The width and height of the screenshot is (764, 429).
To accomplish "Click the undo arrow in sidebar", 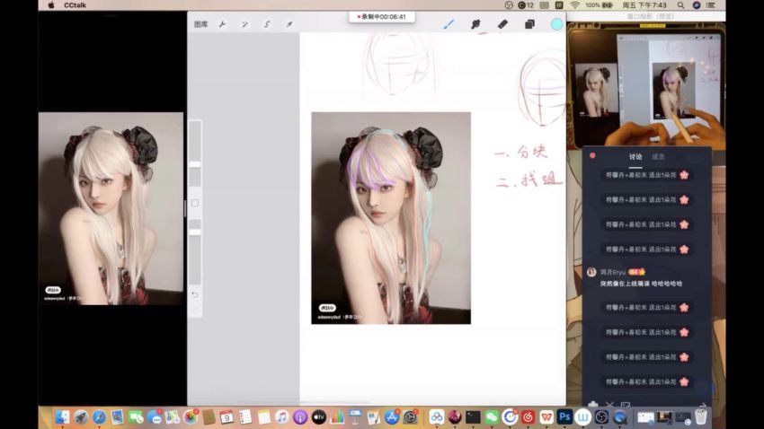I will pos(194,294).
